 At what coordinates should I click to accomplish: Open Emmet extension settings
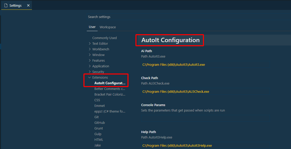pos(99,106)
